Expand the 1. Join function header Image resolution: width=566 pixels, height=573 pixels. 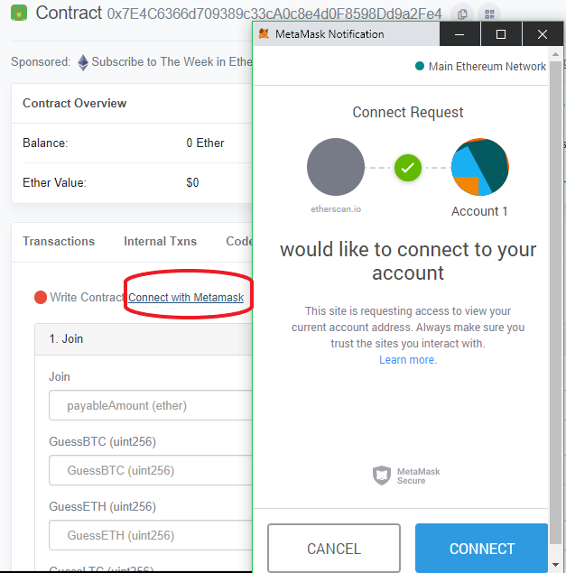(x=144, y=338)
